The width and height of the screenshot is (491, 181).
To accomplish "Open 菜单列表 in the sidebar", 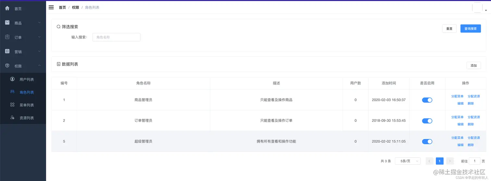I will [23, 105].
